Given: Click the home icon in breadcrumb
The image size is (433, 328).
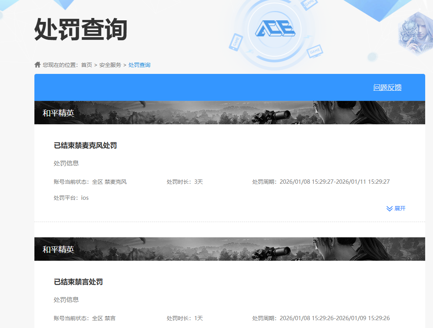Looking at the screenshot, I should (x=38, y=65).
